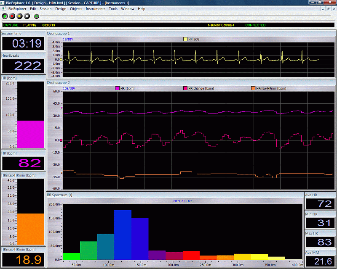Click the Oscilloscope 2 panel title
The height and width of the screenshot is (269, 337).
58,82
